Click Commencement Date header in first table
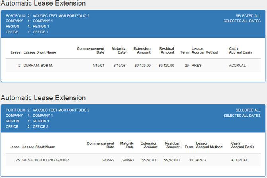 [x=90, y=50]
